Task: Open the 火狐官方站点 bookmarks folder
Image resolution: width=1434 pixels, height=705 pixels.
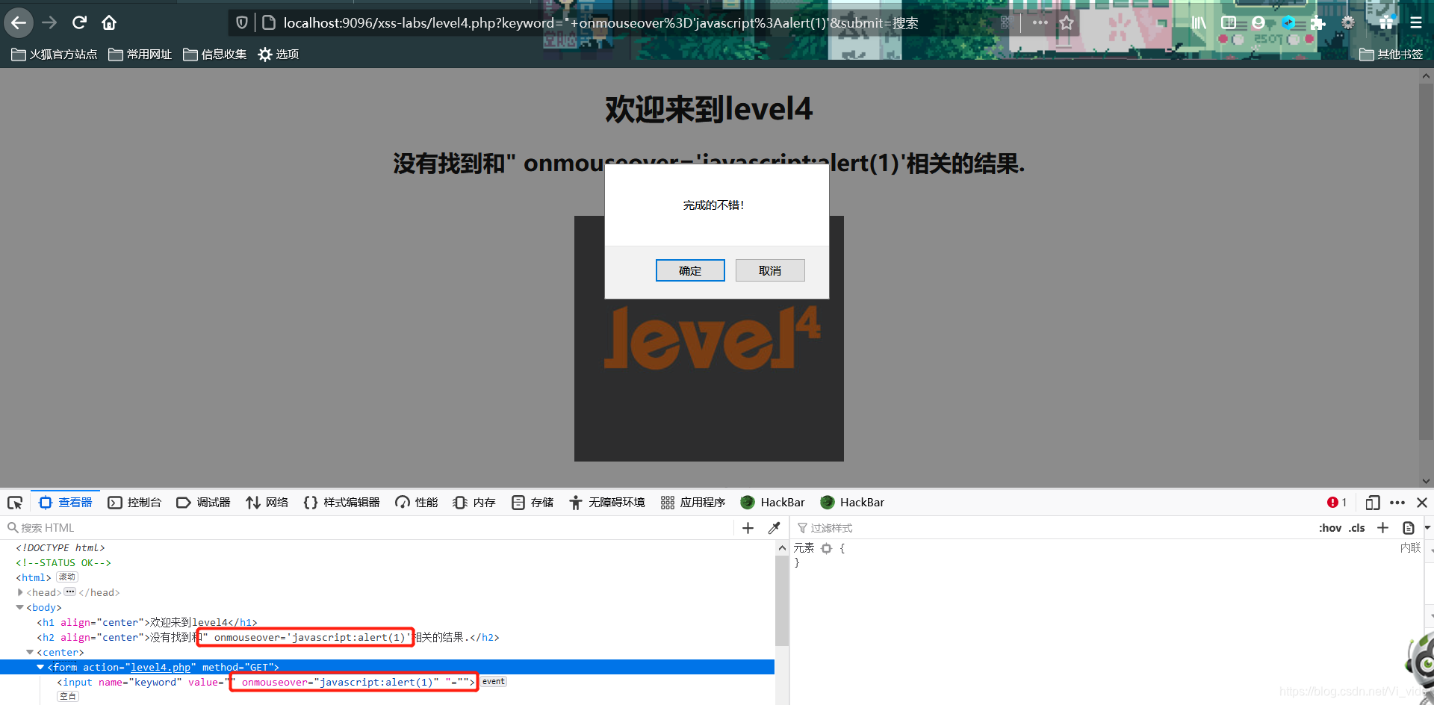Action: [x=55, y=54]
